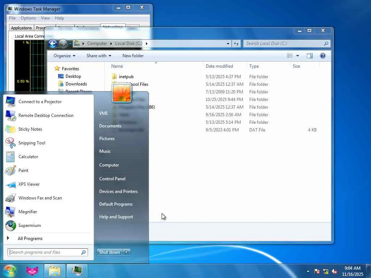This screenshot has width=371, height=278.
Task: Expand the Share with dropdown
Action: [x=99, y=56]
